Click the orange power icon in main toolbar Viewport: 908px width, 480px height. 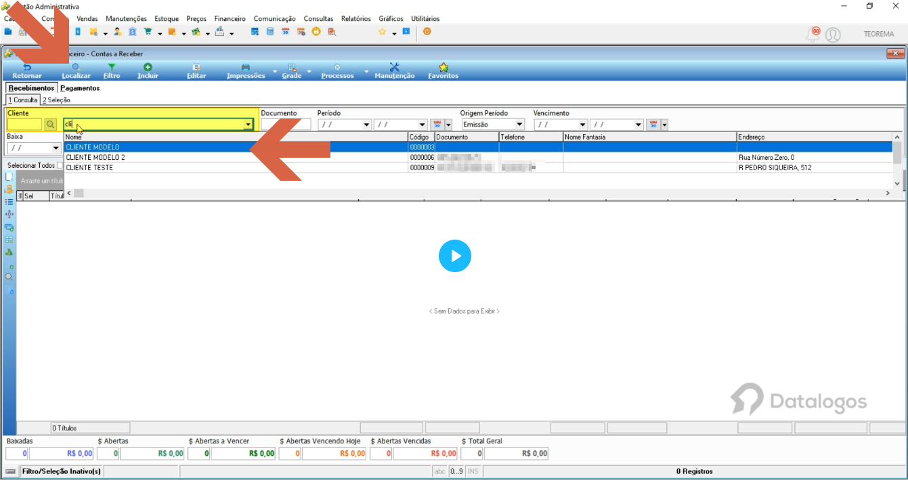coord(427,31)
